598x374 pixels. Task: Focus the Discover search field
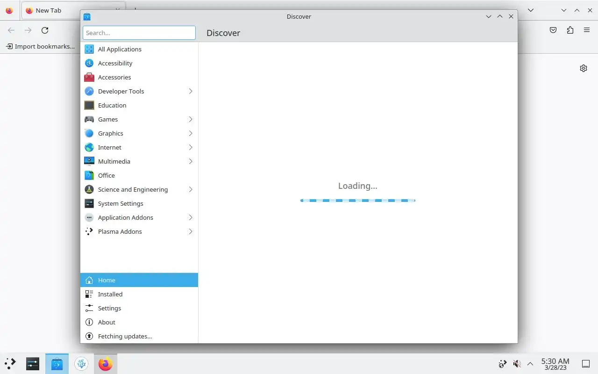[x=139, y=33]
